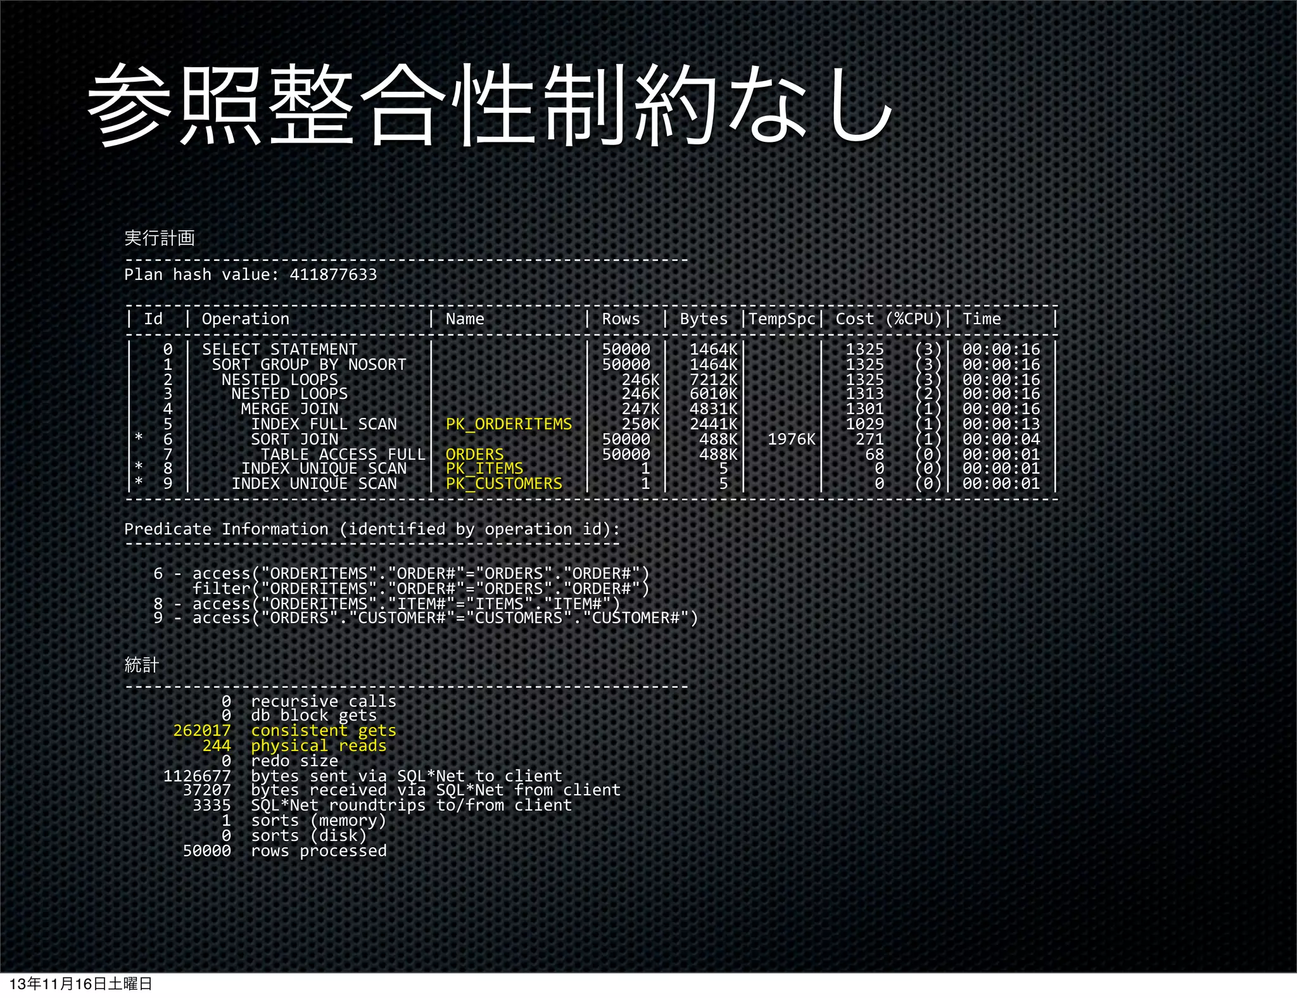
Task: Select the Plan hash value 411877633
Action: [333, 274]
